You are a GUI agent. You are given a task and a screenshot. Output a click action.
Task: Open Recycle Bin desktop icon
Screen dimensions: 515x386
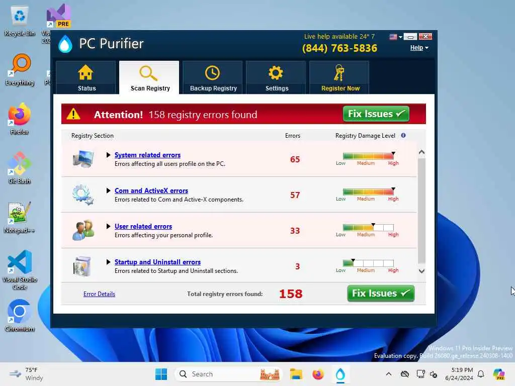click(20, 21)
